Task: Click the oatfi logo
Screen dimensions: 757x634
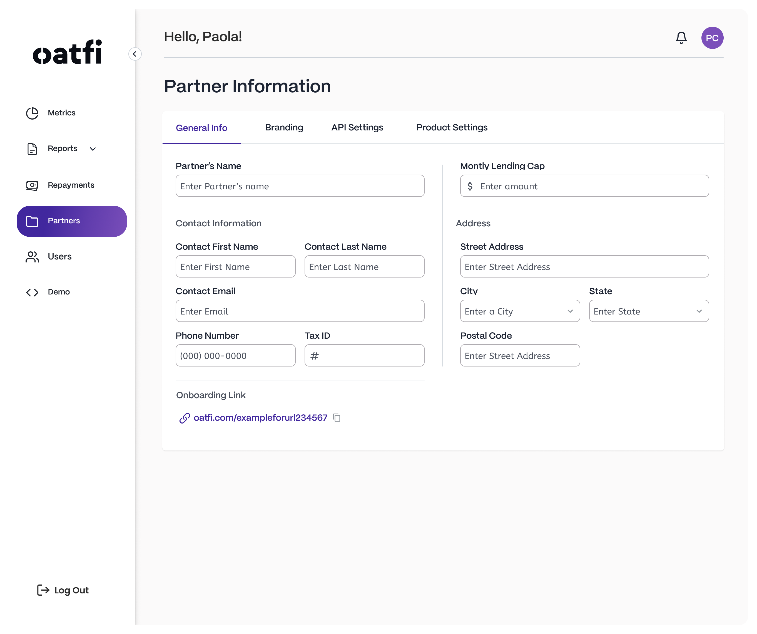Action: (68, 52)
